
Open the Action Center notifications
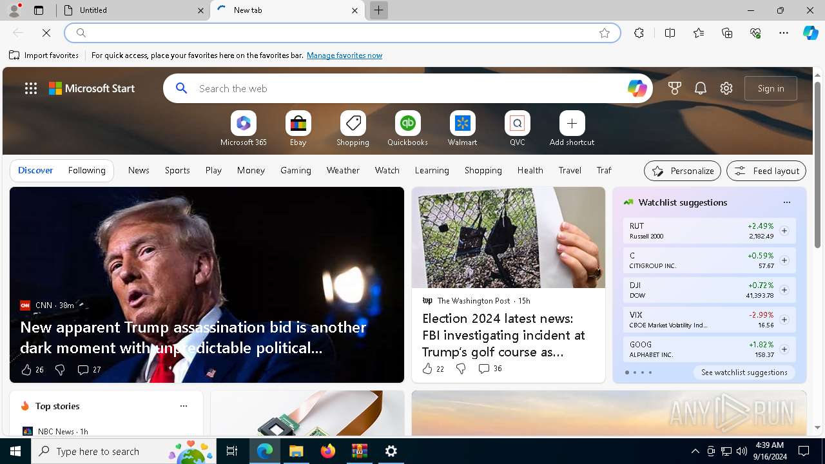click(x=804, y=451)
